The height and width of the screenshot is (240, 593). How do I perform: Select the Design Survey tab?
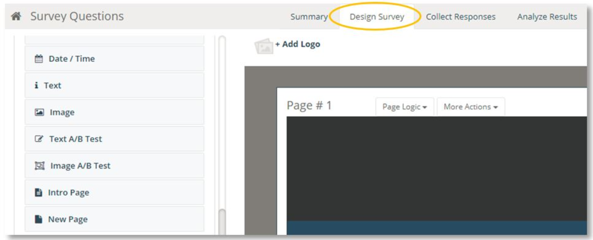click(x=377, y=17)
